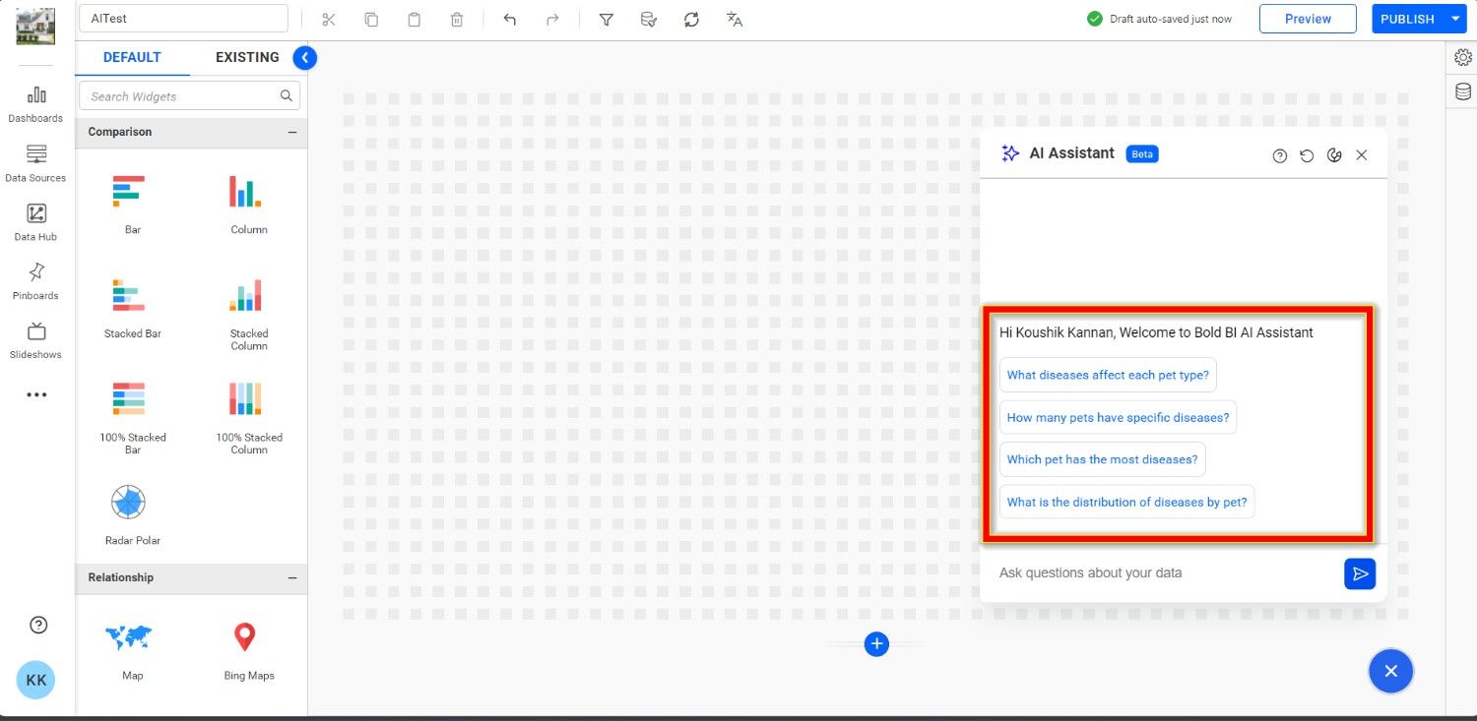Add a new row with blue plus button
This screenshot has height=721, width=1477.
pyautogui.click(x=876, y=644)
